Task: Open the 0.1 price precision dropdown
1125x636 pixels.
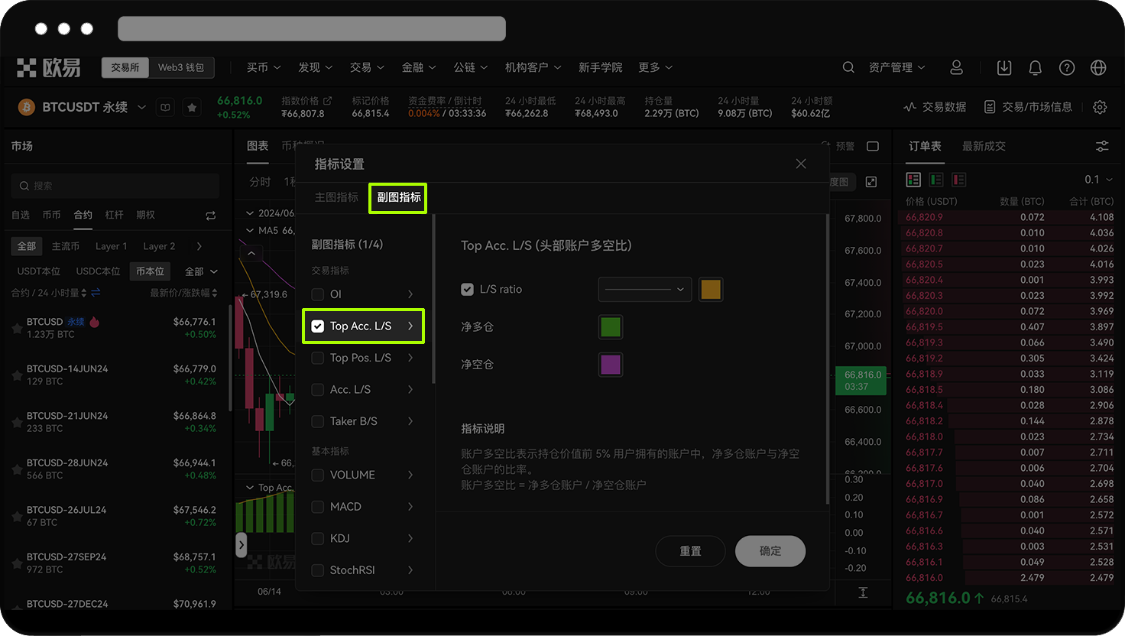Action: pos(1097,179)
